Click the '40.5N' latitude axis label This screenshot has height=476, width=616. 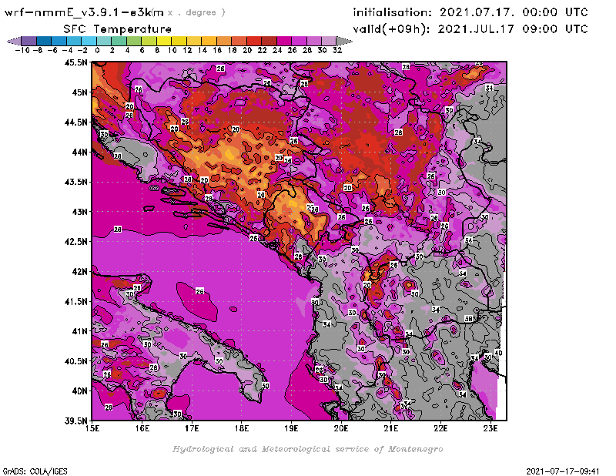75,361
